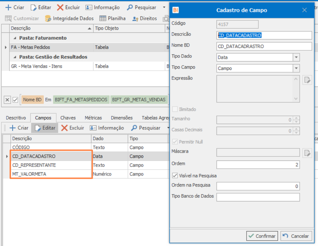Click the Nome BD text field
Viewport: 318px width, 246px height.
264,46
